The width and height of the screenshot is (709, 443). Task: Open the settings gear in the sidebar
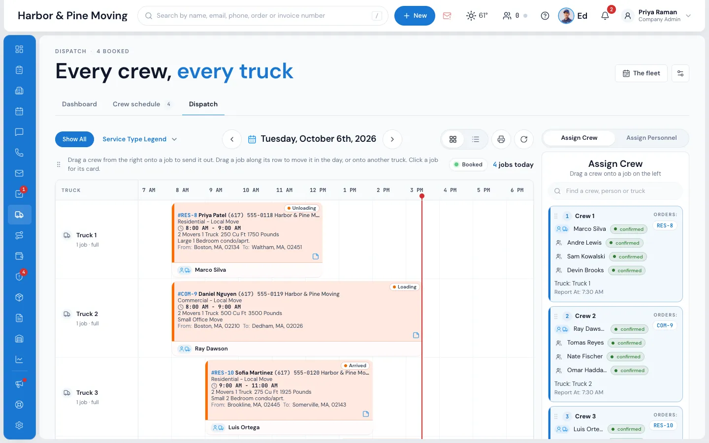(x=19, y=425)
